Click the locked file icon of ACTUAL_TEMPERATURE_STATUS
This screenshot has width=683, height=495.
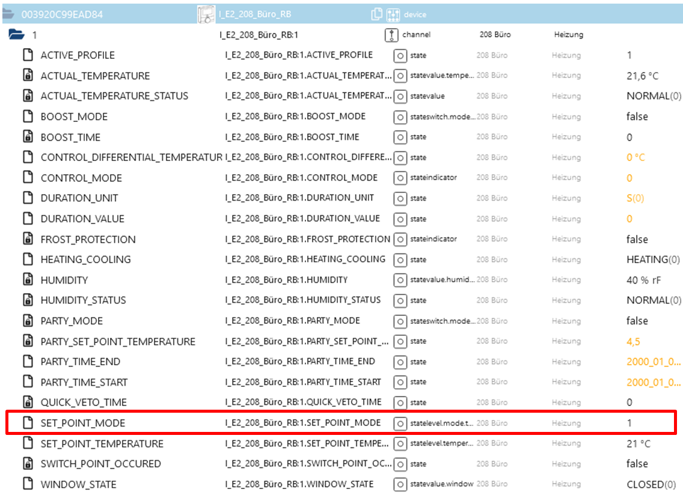tap(28, 96)
